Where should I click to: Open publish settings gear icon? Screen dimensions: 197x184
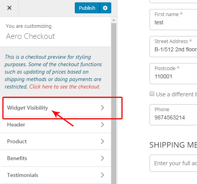pyautogui.click(x=105, y=8)
